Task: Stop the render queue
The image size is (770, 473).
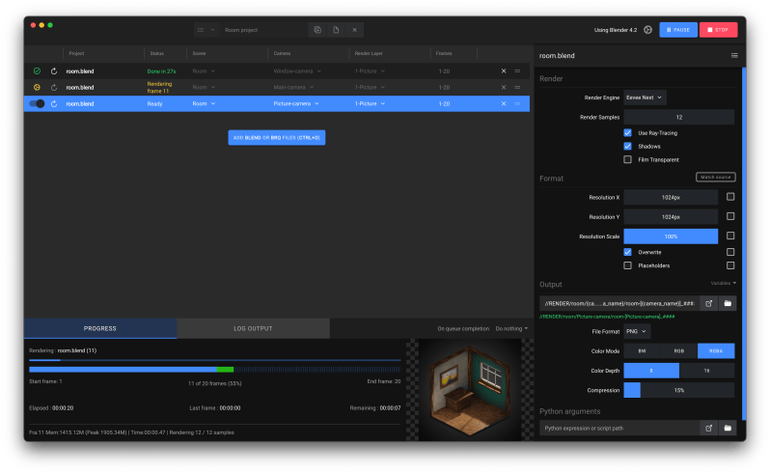Action: click(x=718, y=30)
